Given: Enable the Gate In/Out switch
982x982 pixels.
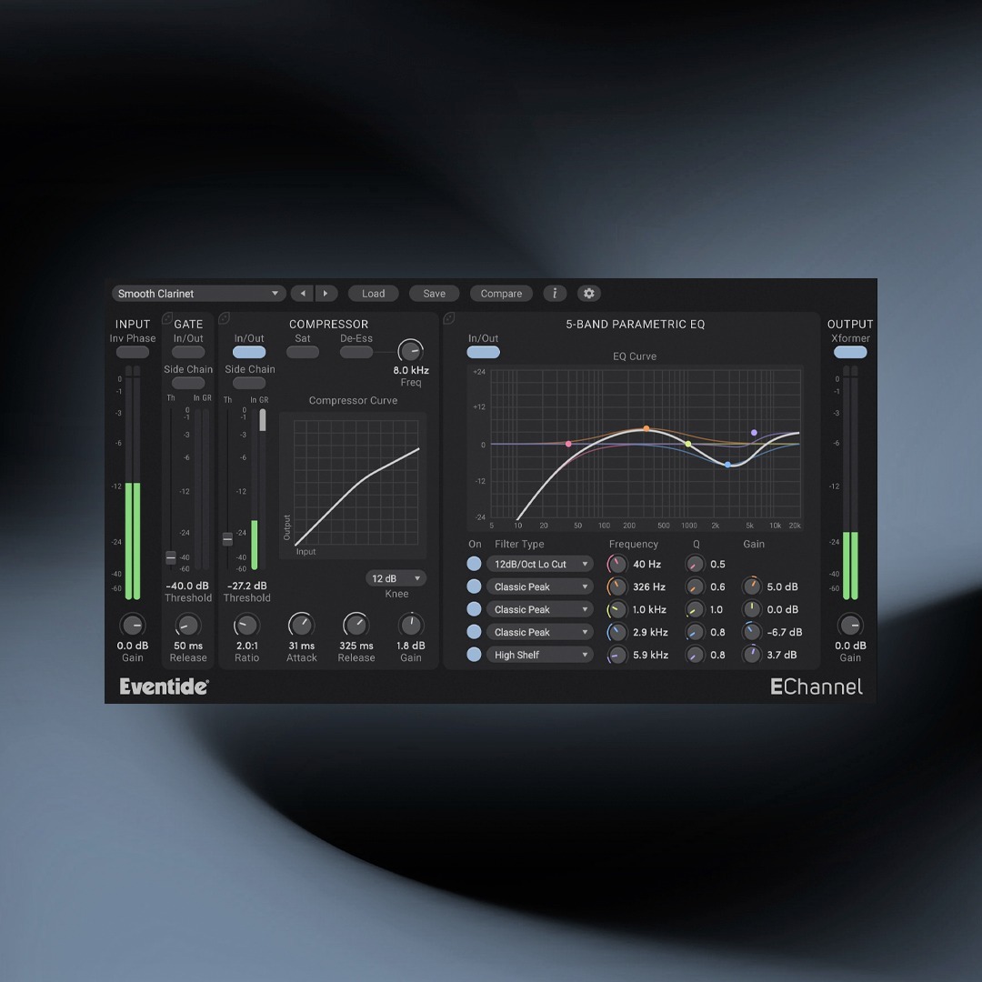Looking at the screenshot, I should pos(188,352).
